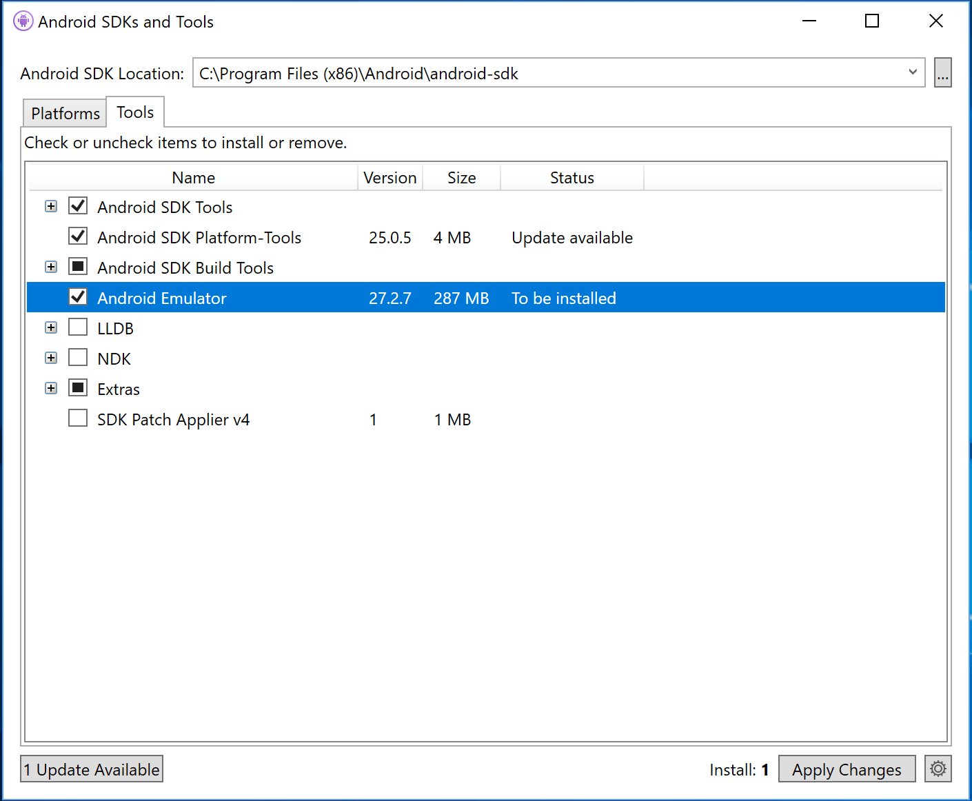This screenshot has width=972, height=801.
Task: Check the LLDB checkbox
Action: click(x=77, y=327)
